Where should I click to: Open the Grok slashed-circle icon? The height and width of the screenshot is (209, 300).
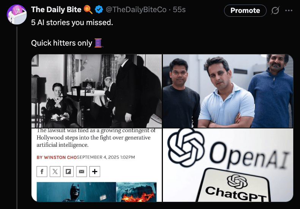click(x=275, y=10)
